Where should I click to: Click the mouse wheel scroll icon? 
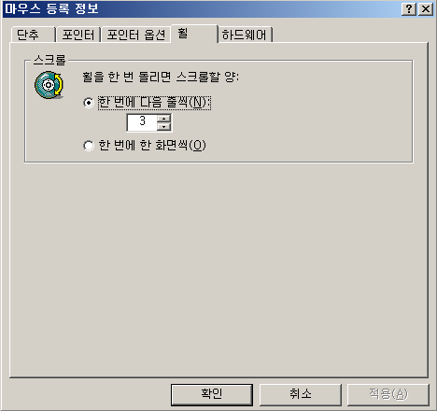click(x=49, y=85)
